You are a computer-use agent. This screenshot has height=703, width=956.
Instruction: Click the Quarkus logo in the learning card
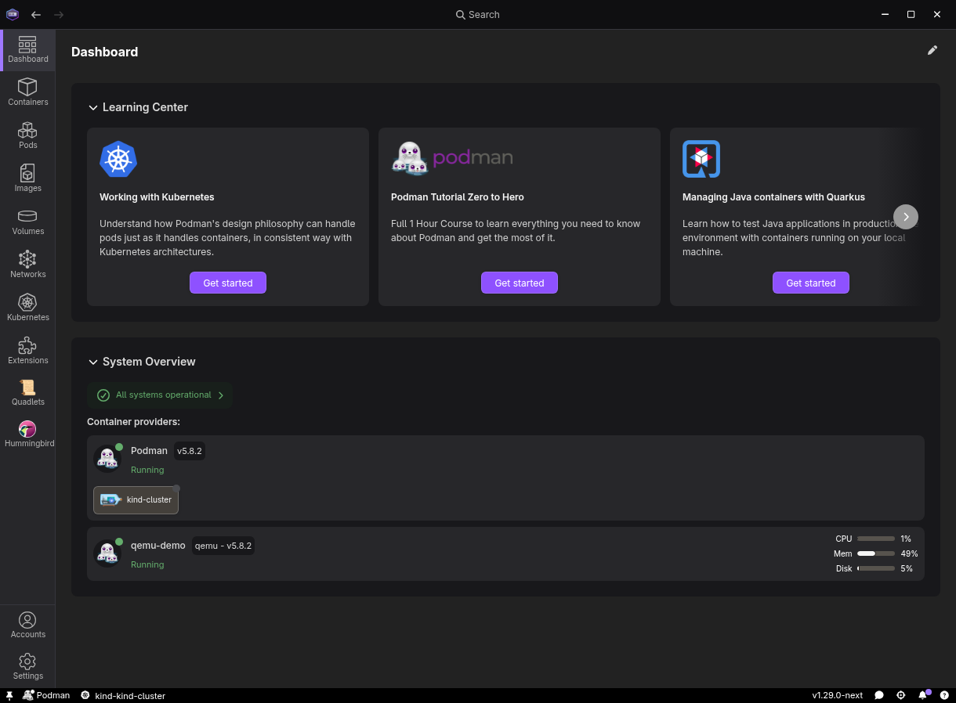tap(701, 159)
